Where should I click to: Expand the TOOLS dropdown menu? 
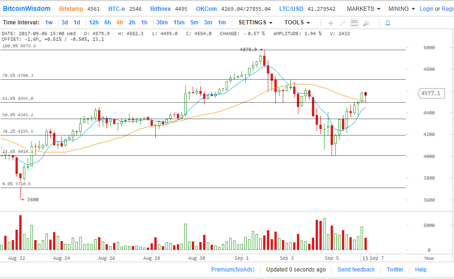(x=297, y=23)
